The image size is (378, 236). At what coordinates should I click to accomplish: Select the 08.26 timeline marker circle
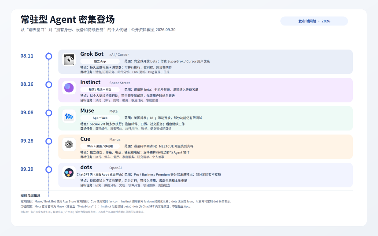(x=49, y=85)
